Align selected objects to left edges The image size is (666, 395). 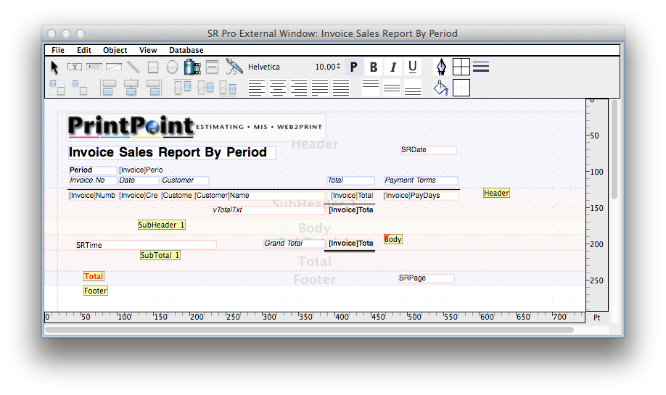pyautogui.click(x=108, y=88)
